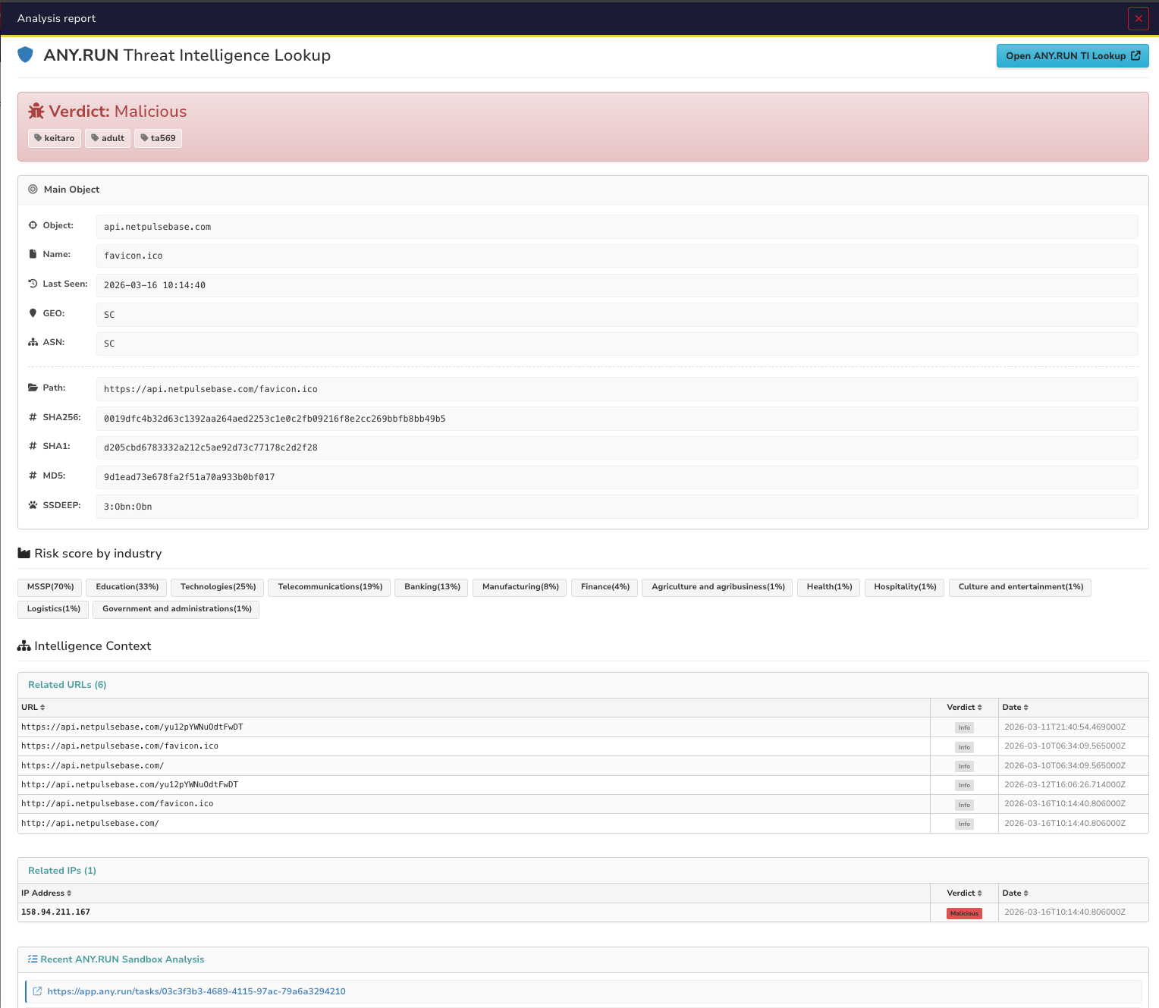1159x1008 pixels.
Task: Sort Related URLs table by Verdict column
Action: click(x=964, y=708)
